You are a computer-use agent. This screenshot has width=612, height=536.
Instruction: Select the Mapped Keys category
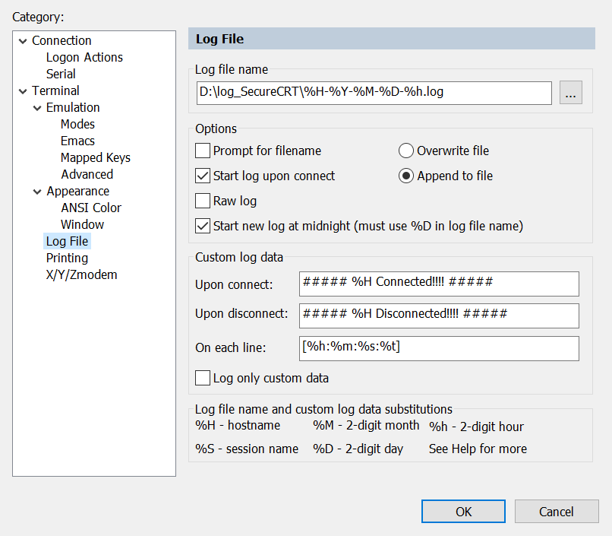[95, 157]
